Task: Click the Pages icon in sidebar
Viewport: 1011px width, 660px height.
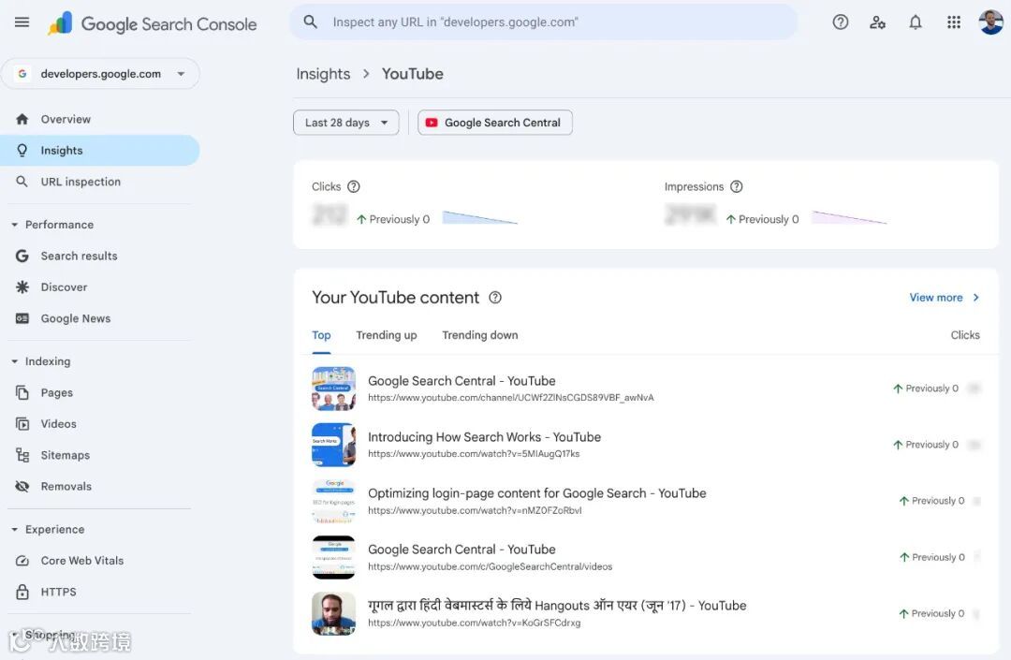Action: click(x=22, y=392)
